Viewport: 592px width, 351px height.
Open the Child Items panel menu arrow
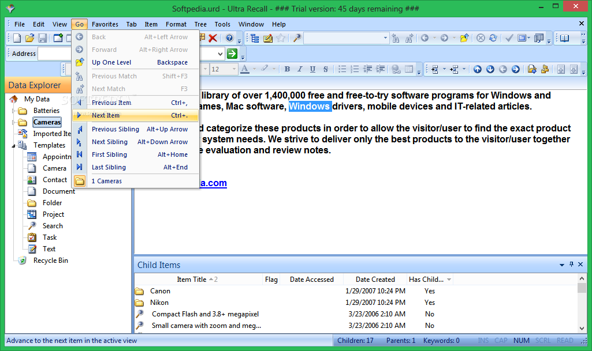tap(562, 265)
